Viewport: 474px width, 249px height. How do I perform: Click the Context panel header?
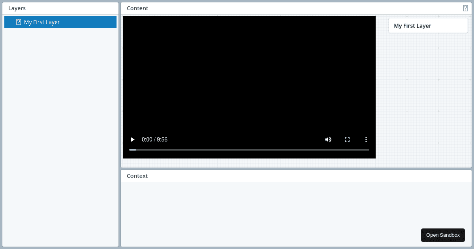pos(137,176)
